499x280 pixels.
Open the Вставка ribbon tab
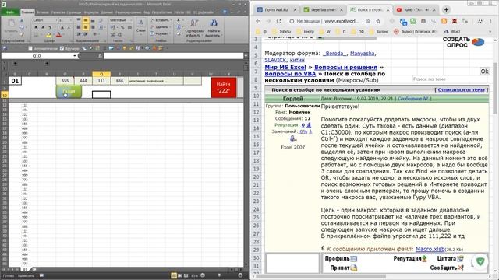point(42,12)
